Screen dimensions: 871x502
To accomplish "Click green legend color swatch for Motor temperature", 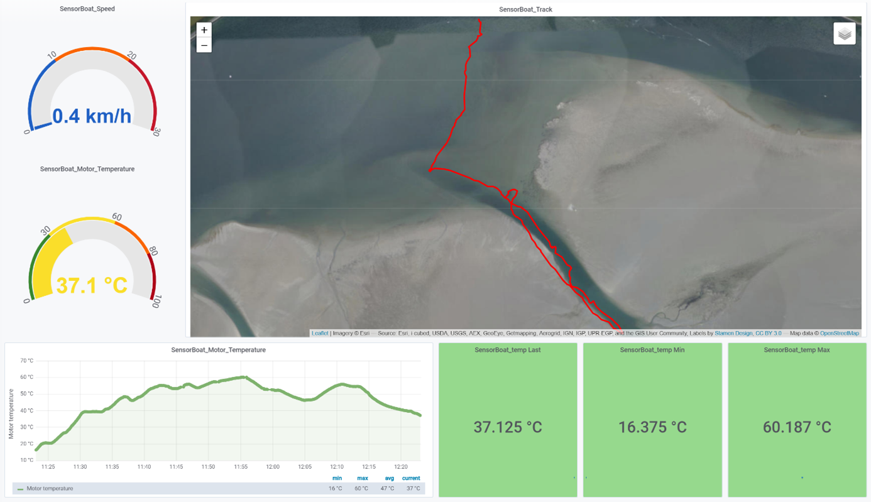I will 20,489.
